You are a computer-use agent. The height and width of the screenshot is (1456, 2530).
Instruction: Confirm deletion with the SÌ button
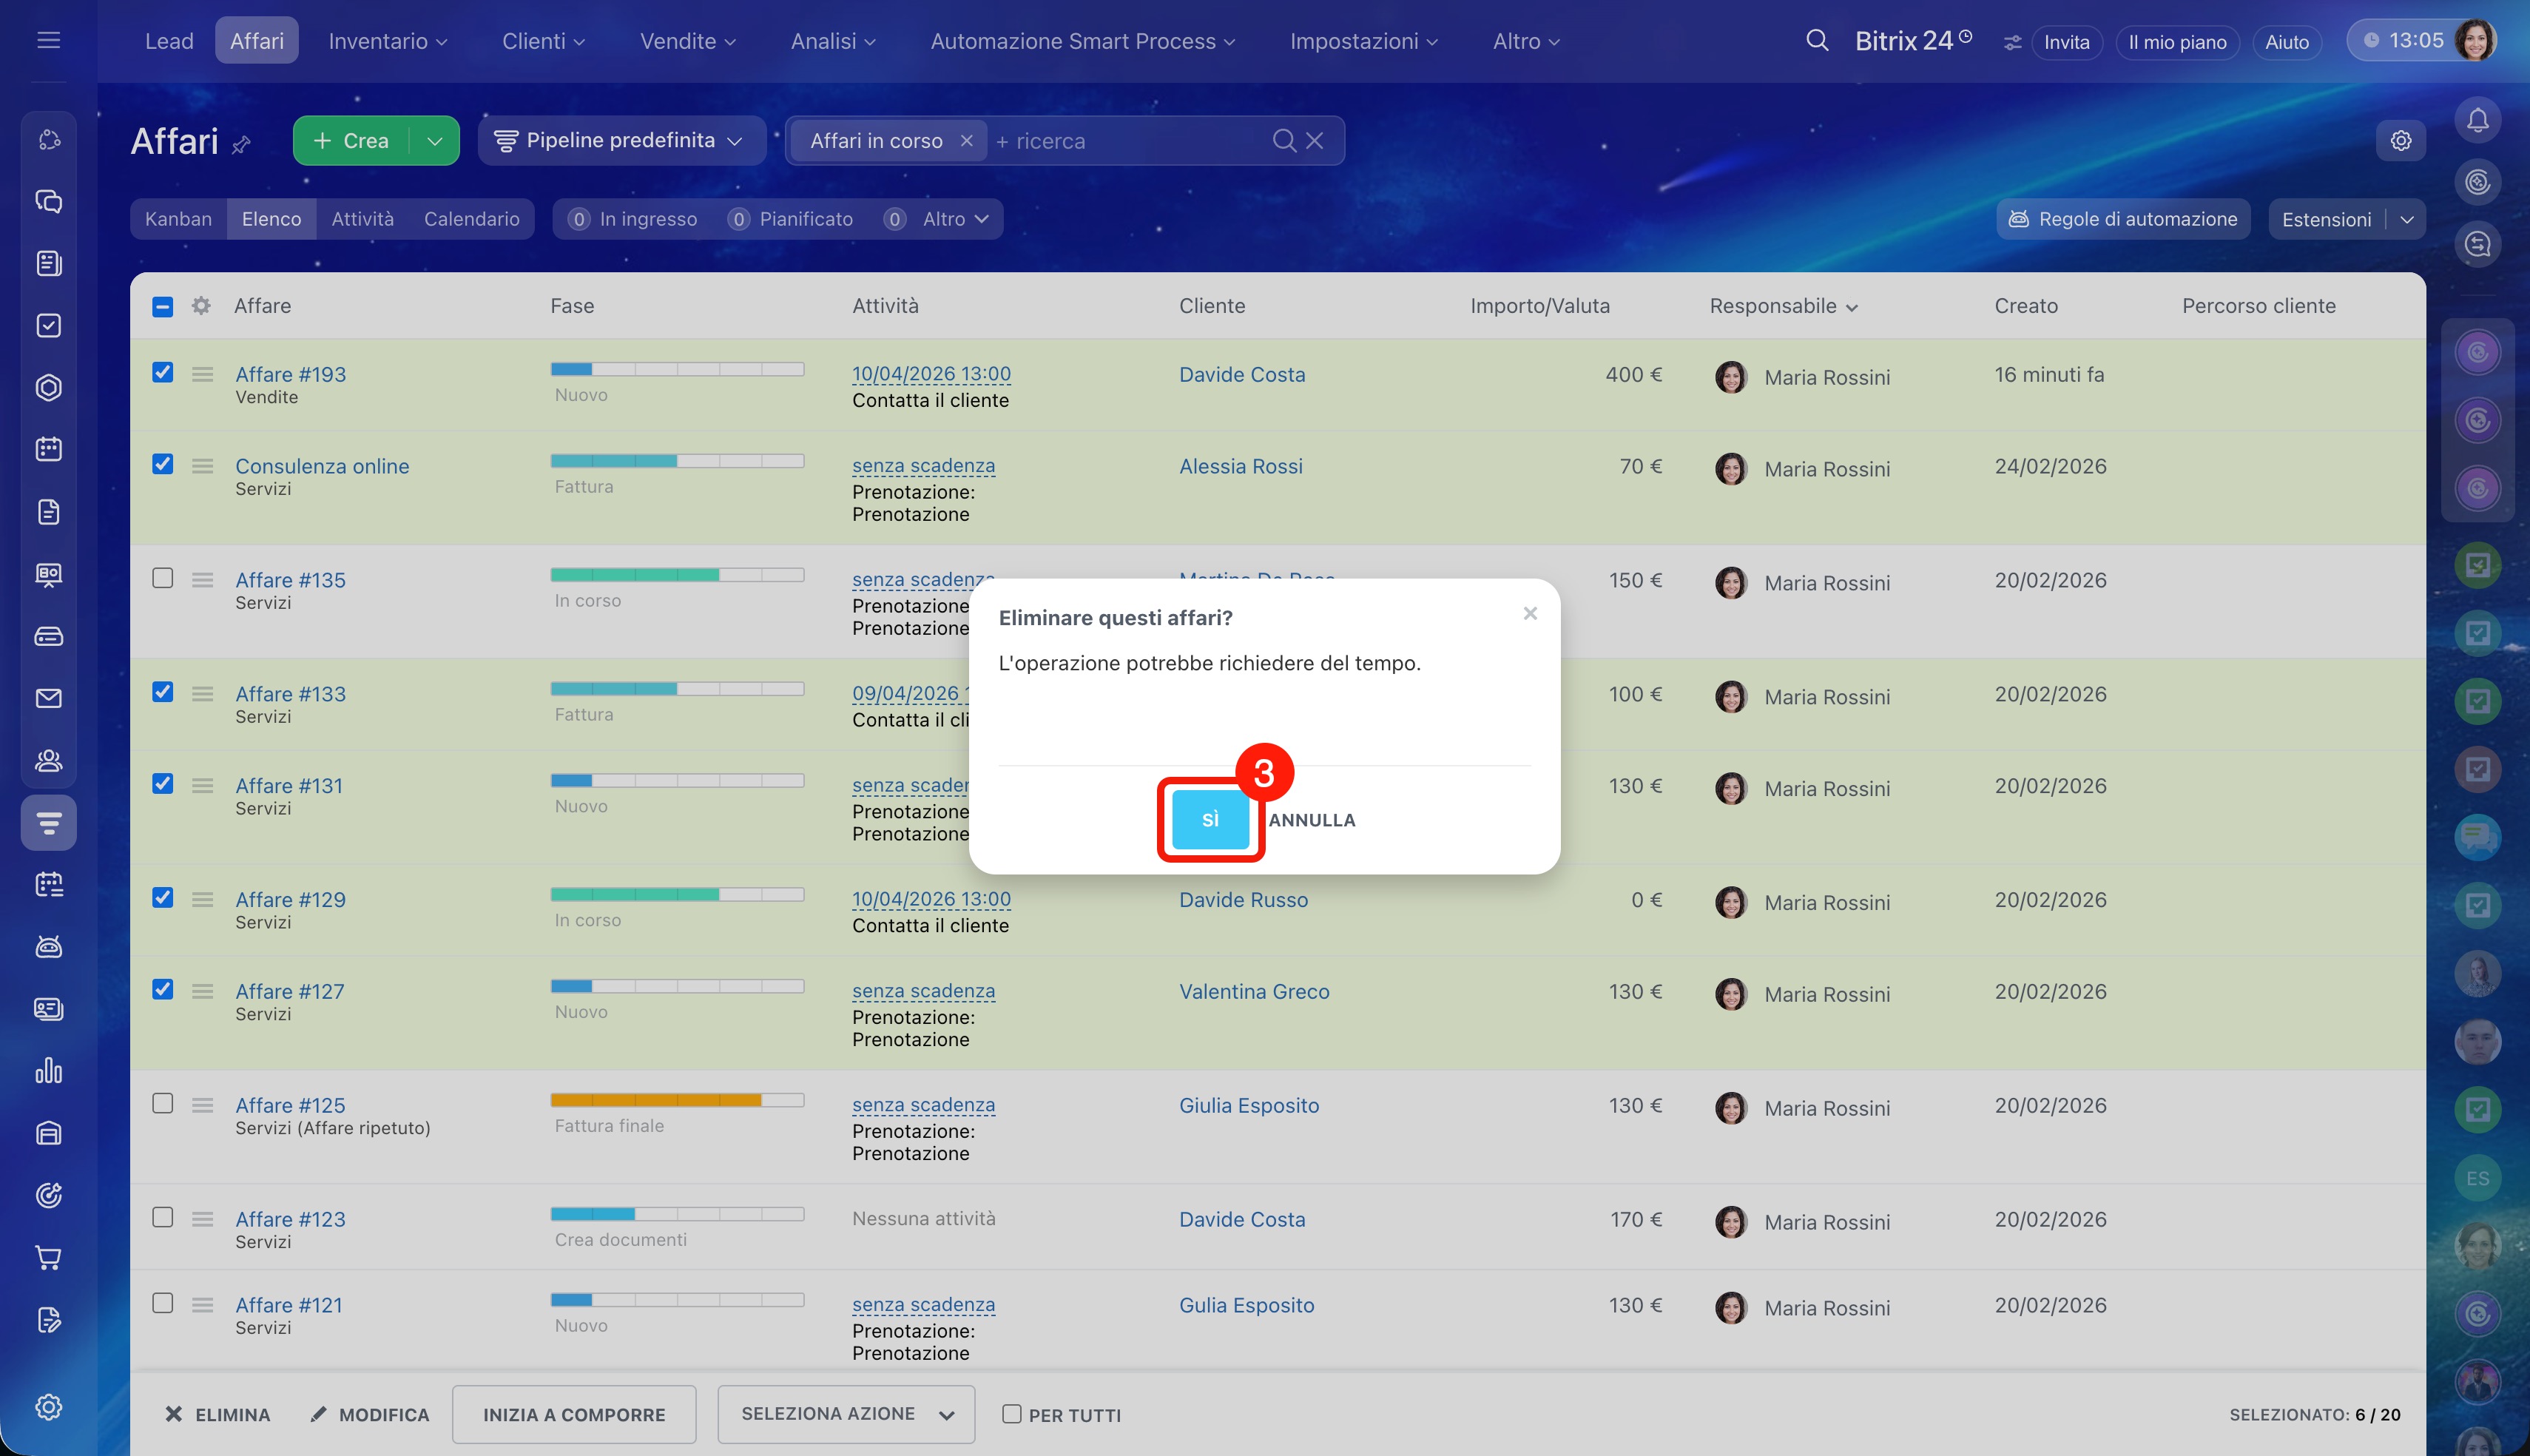(x=1210, y=819)
